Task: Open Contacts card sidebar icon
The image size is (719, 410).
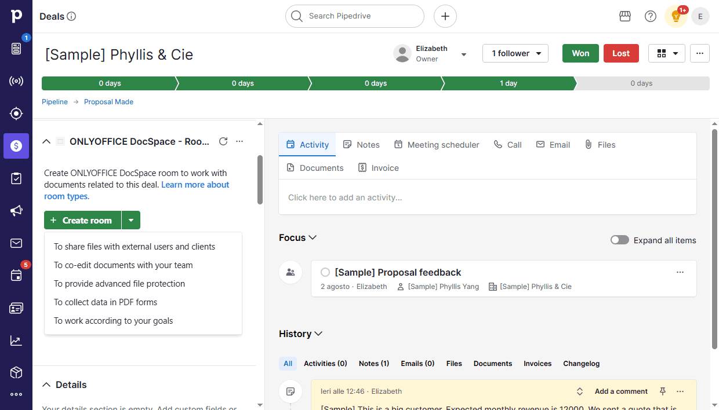Action: click(16, 308)
